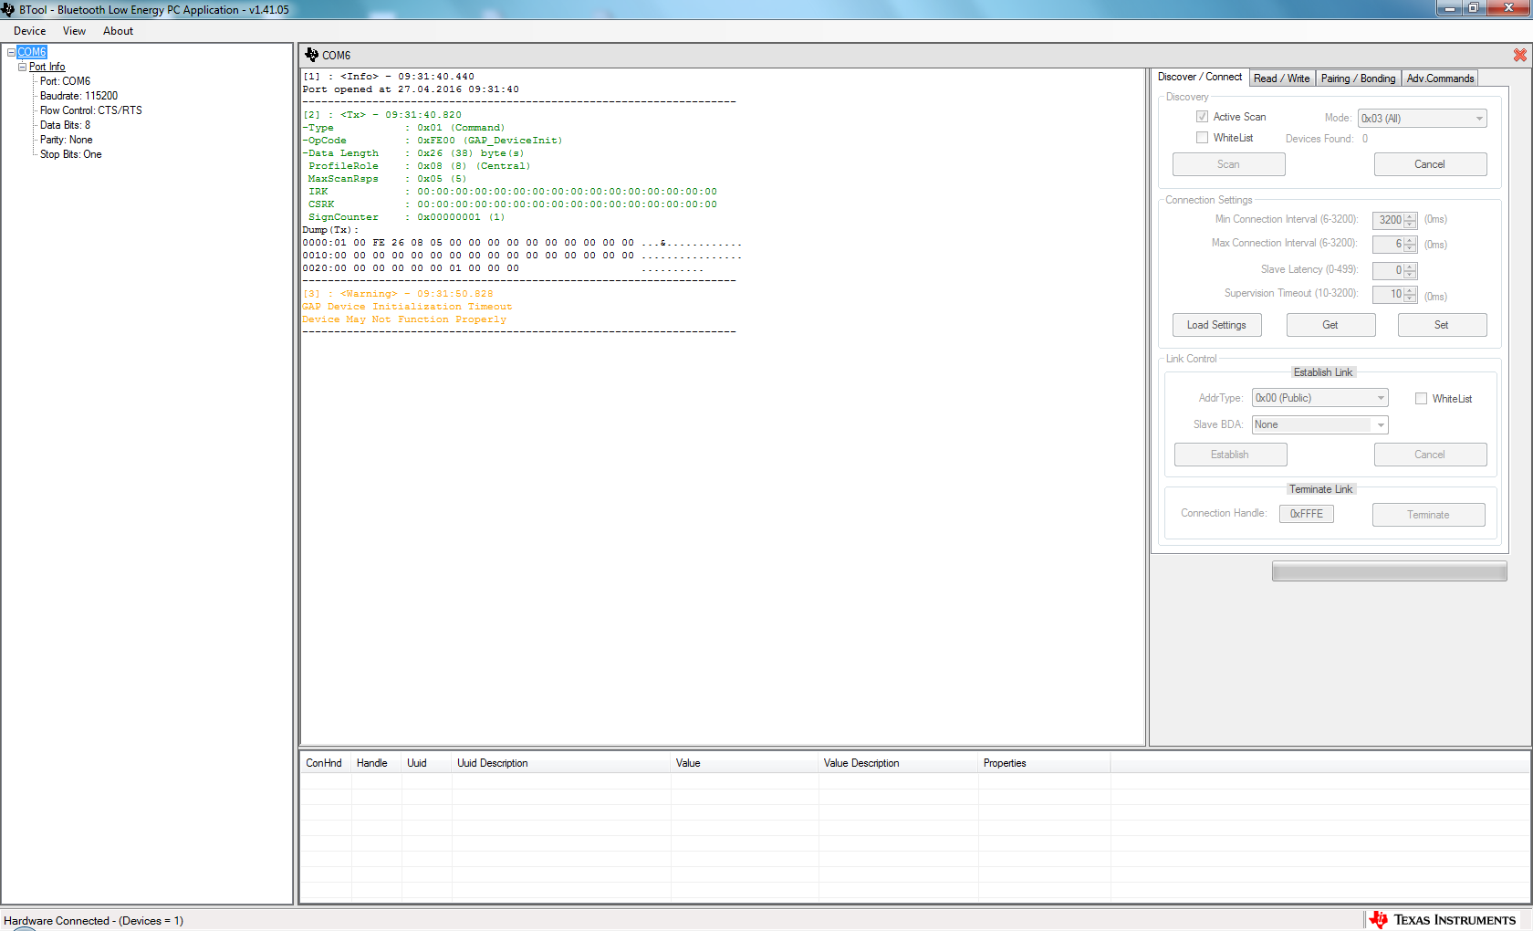Click the Max Connection Interval value field

click(1389, 245)
